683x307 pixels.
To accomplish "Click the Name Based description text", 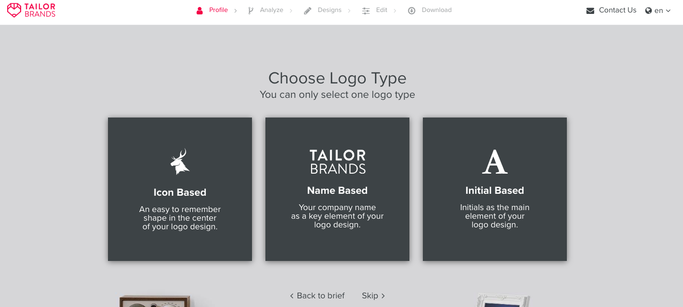I will click(x=337, y=216).
